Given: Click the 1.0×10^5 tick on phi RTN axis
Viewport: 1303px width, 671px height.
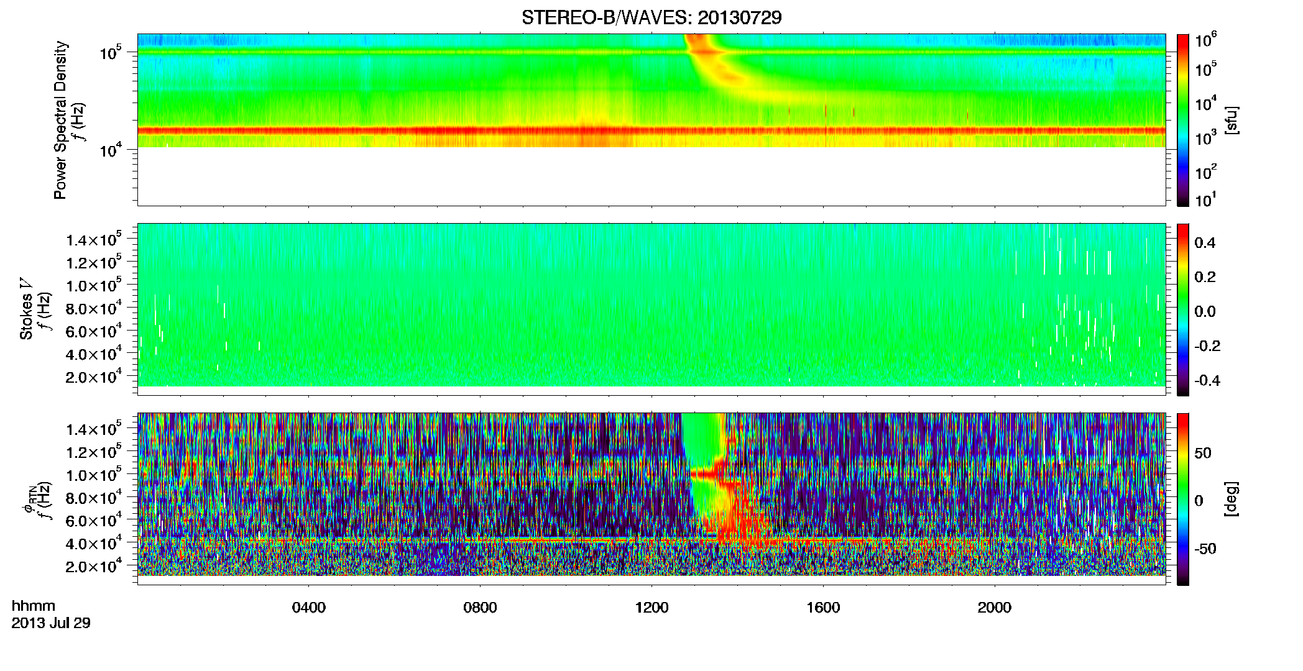Looking at the screenshot, I should coord(93,474).
